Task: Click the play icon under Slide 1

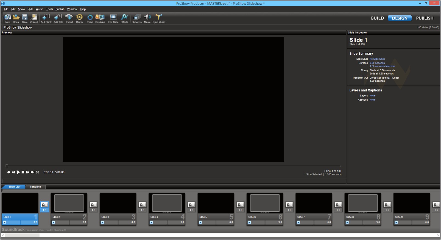Action: (4, 222)
